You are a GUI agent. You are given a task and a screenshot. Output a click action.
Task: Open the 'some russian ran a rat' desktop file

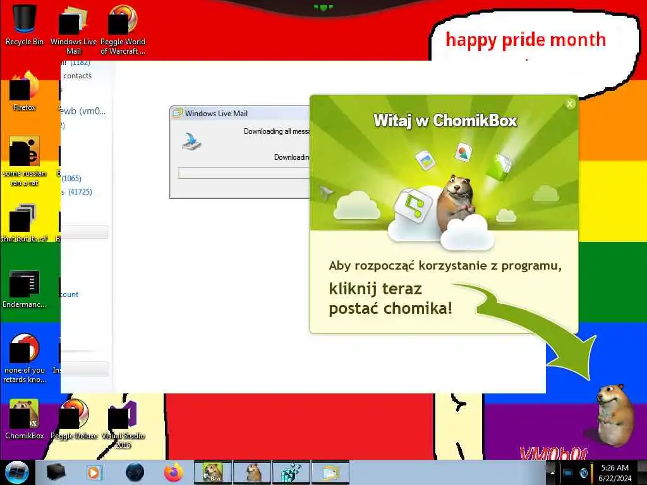(25, 161)
